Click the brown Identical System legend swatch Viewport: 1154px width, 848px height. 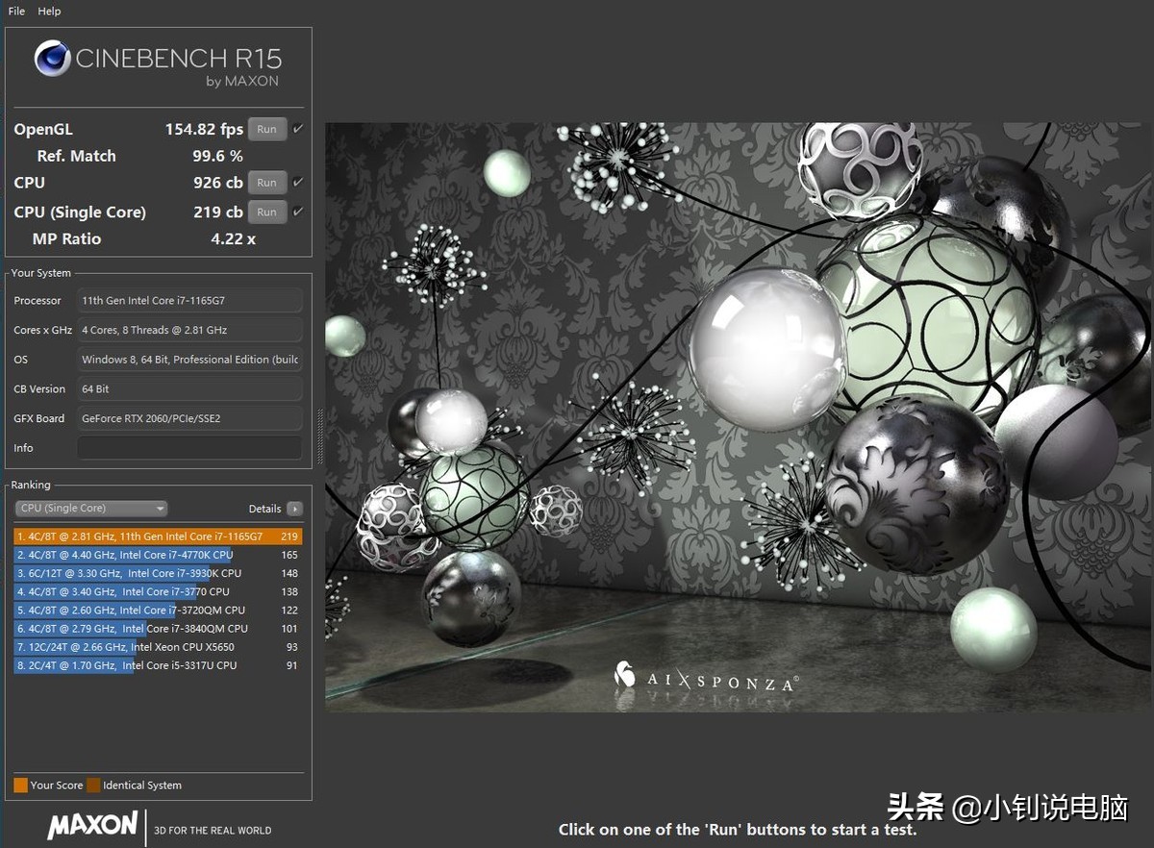[x=93, y=786]
